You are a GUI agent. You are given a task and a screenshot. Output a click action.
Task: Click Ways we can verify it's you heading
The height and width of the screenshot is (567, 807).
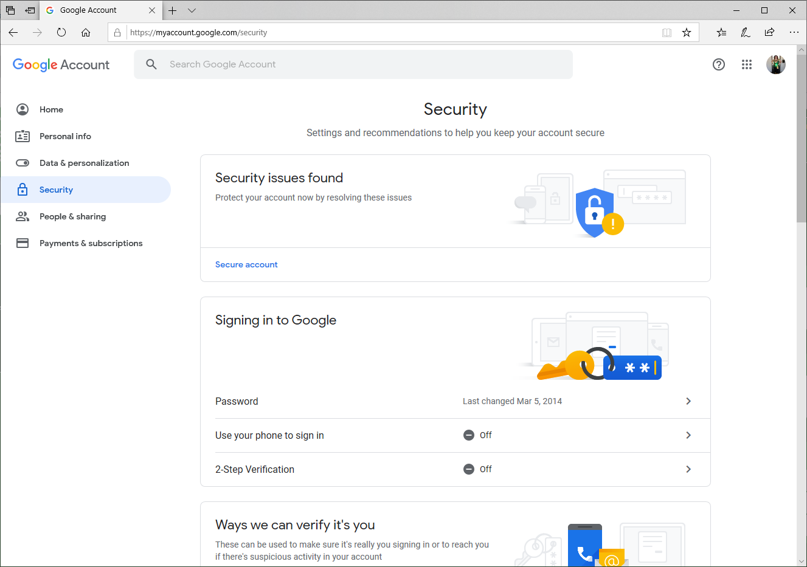coord(295,524)
